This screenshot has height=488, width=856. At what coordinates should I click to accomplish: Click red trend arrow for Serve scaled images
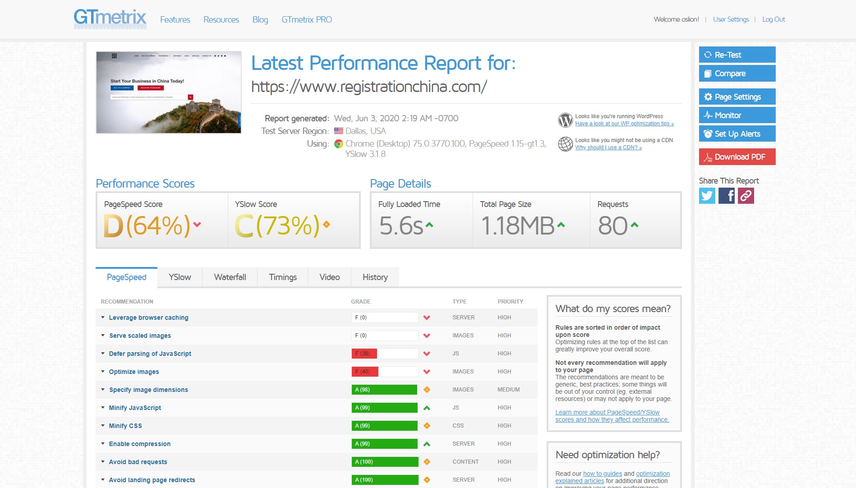coord(427,336)
